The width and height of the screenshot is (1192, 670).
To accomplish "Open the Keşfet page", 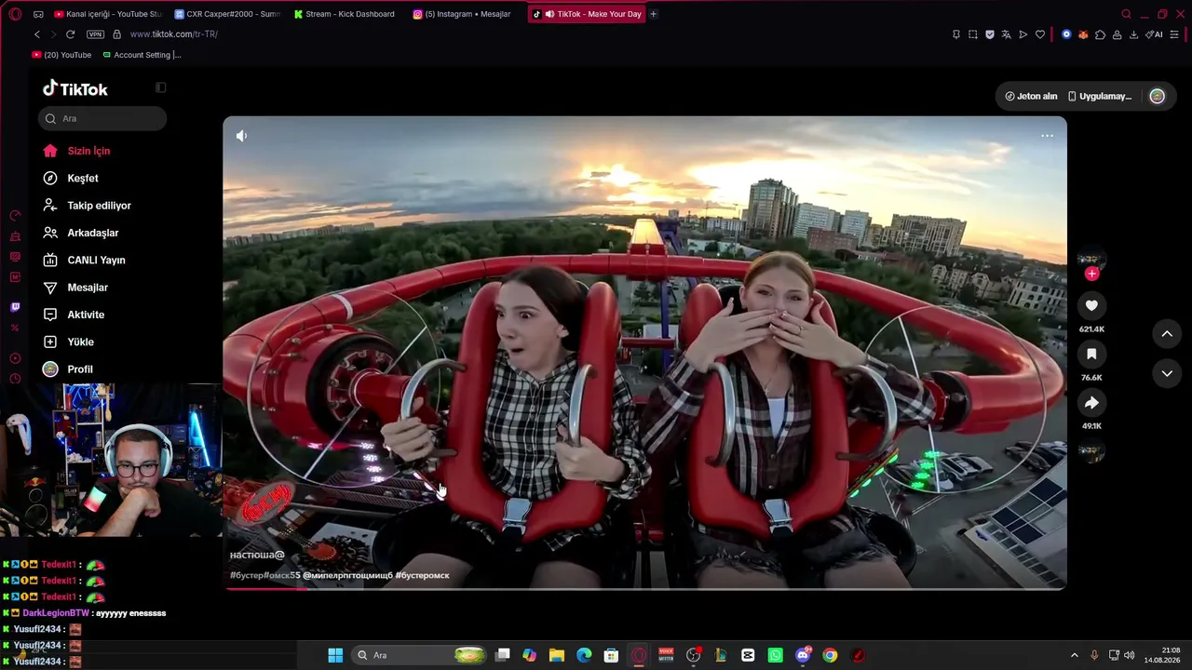I will tap(82, 178).
